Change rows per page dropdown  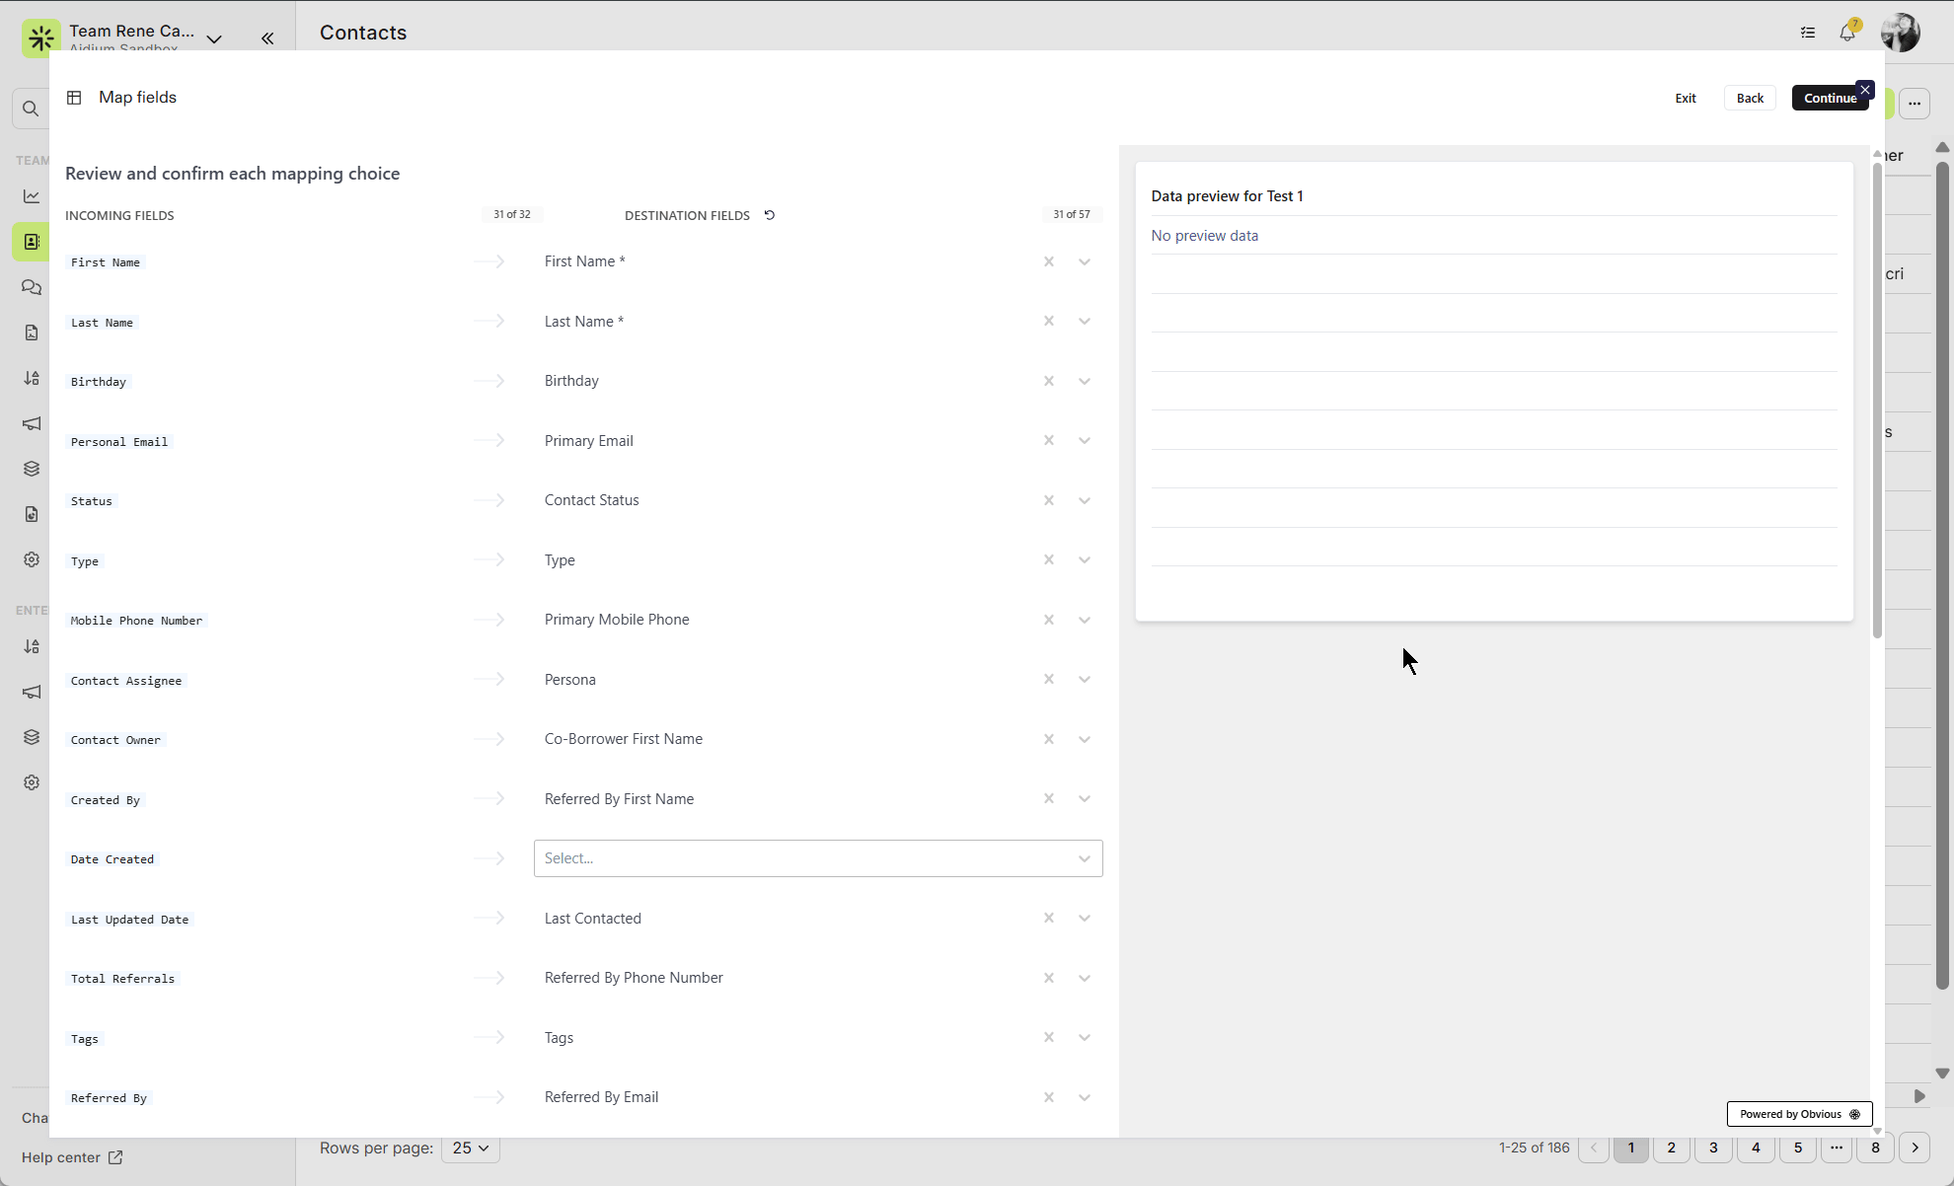[x=471, y=1148]
